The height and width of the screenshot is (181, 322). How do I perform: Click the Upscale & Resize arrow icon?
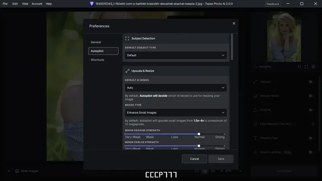[127, 71]
